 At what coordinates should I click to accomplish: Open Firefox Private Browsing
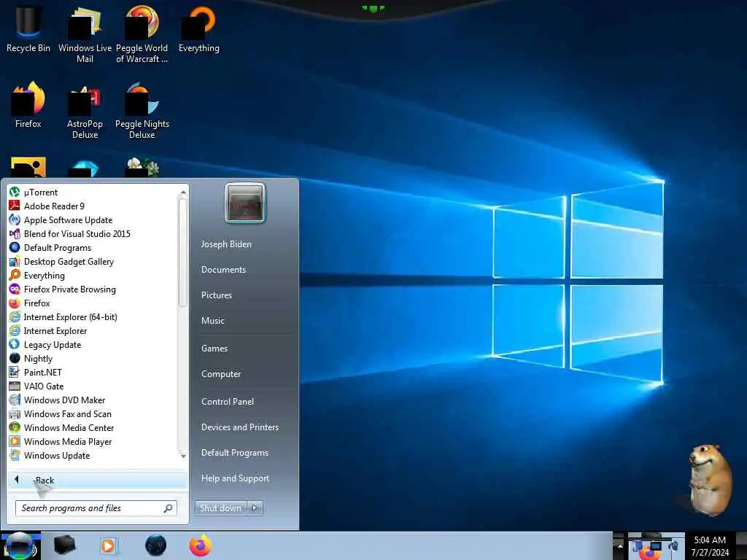coord(70,289)
